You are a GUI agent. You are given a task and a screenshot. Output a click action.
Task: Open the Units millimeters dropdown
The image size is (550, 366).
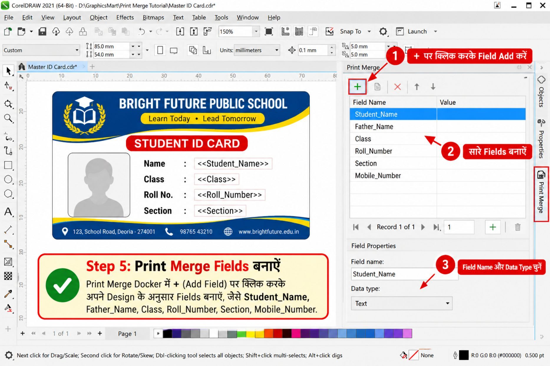click(x=277, y=50)
